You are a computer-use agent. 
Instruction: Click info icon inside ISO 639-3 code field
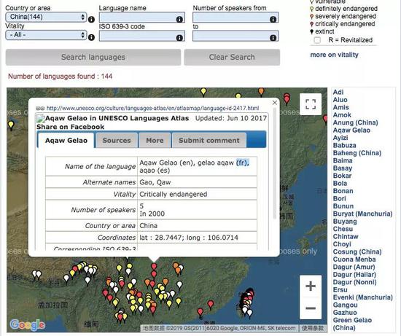pyautogui.click(x=179, y=38)
